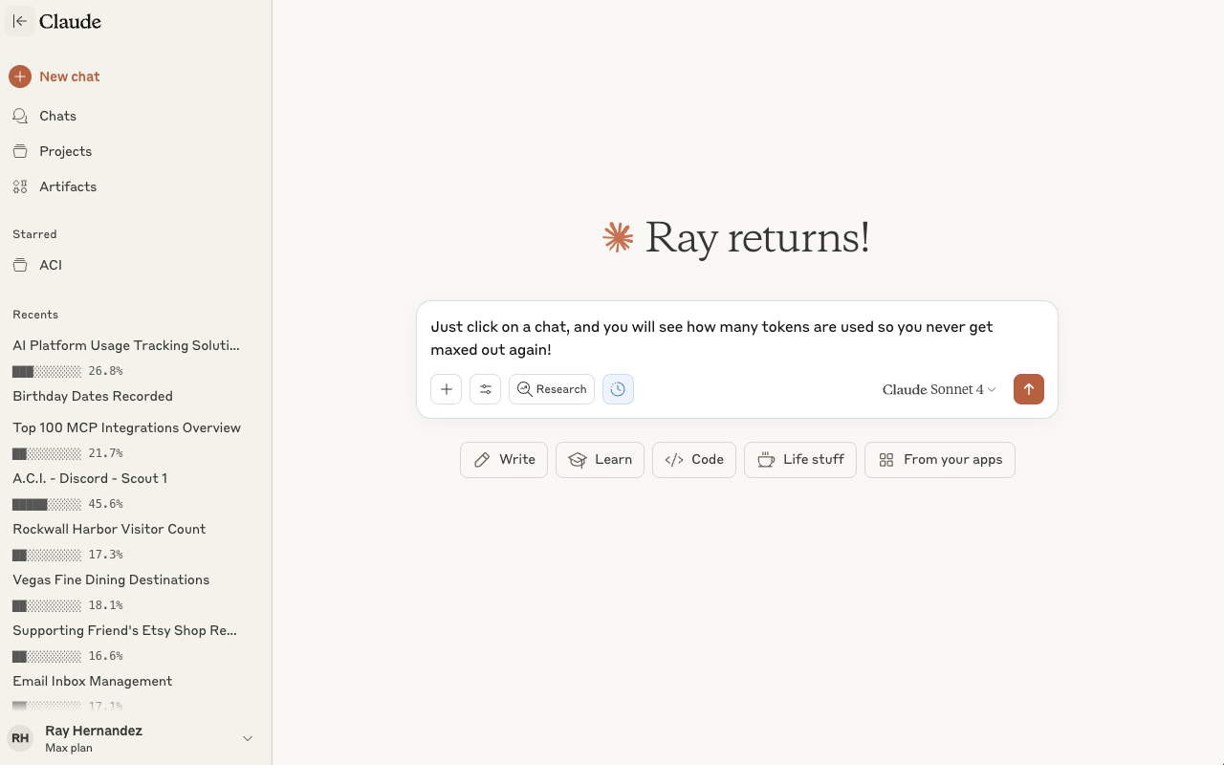Screen dimensions: 1224x765
Task: Open the search and tools settings icon
Action: 486,389
